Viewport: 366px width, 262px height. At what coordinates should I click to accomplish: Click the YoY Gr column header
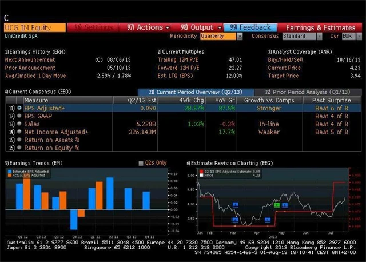[221, 100]
